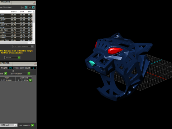Click the 8.00 X 4.00 size cell
Image resolution: width=172 pixels, height=129 pixels.
6,80
